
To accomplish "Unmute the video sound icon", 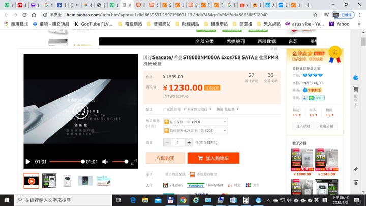I will coord(105,162).
